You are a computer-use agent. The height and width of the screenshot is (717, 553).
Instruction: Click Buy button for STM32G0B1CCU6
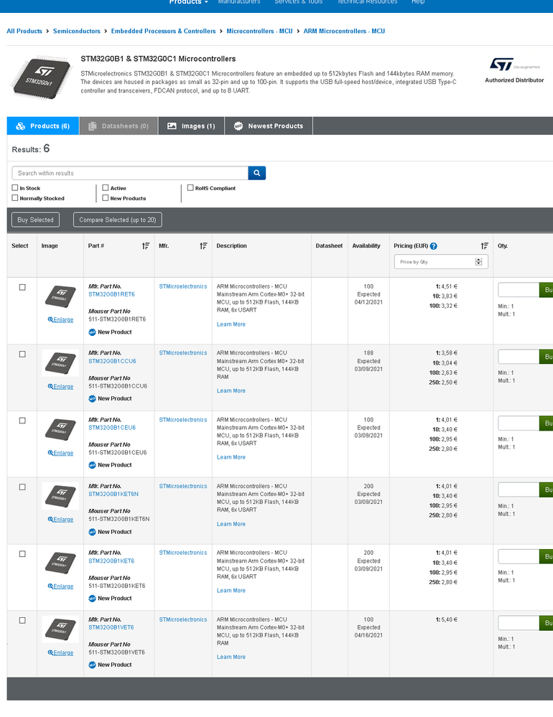click(547, 357)
